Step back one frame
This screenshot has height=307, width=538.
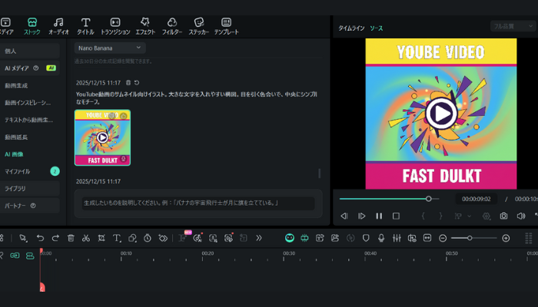coord(344,216)
